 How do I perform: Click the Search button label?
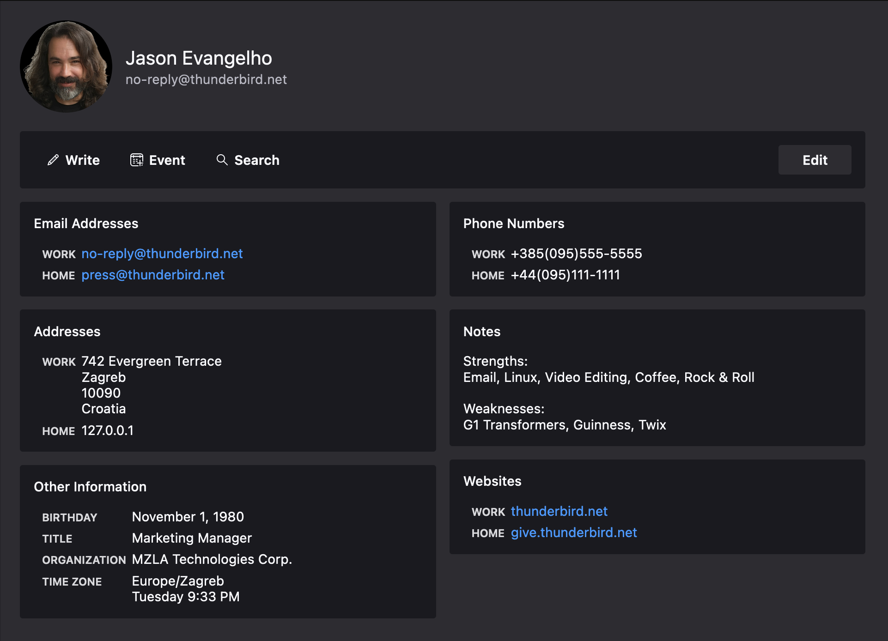click(x=257, y=160)
